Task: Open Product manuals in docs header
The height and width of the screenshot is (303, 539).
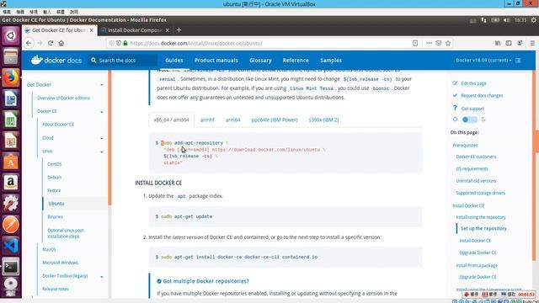Action: click(x=216, y=60)
